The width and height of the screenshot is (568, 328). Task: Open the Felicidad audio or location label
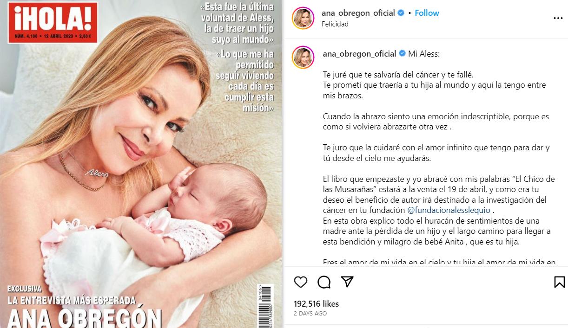coord(335,24)
